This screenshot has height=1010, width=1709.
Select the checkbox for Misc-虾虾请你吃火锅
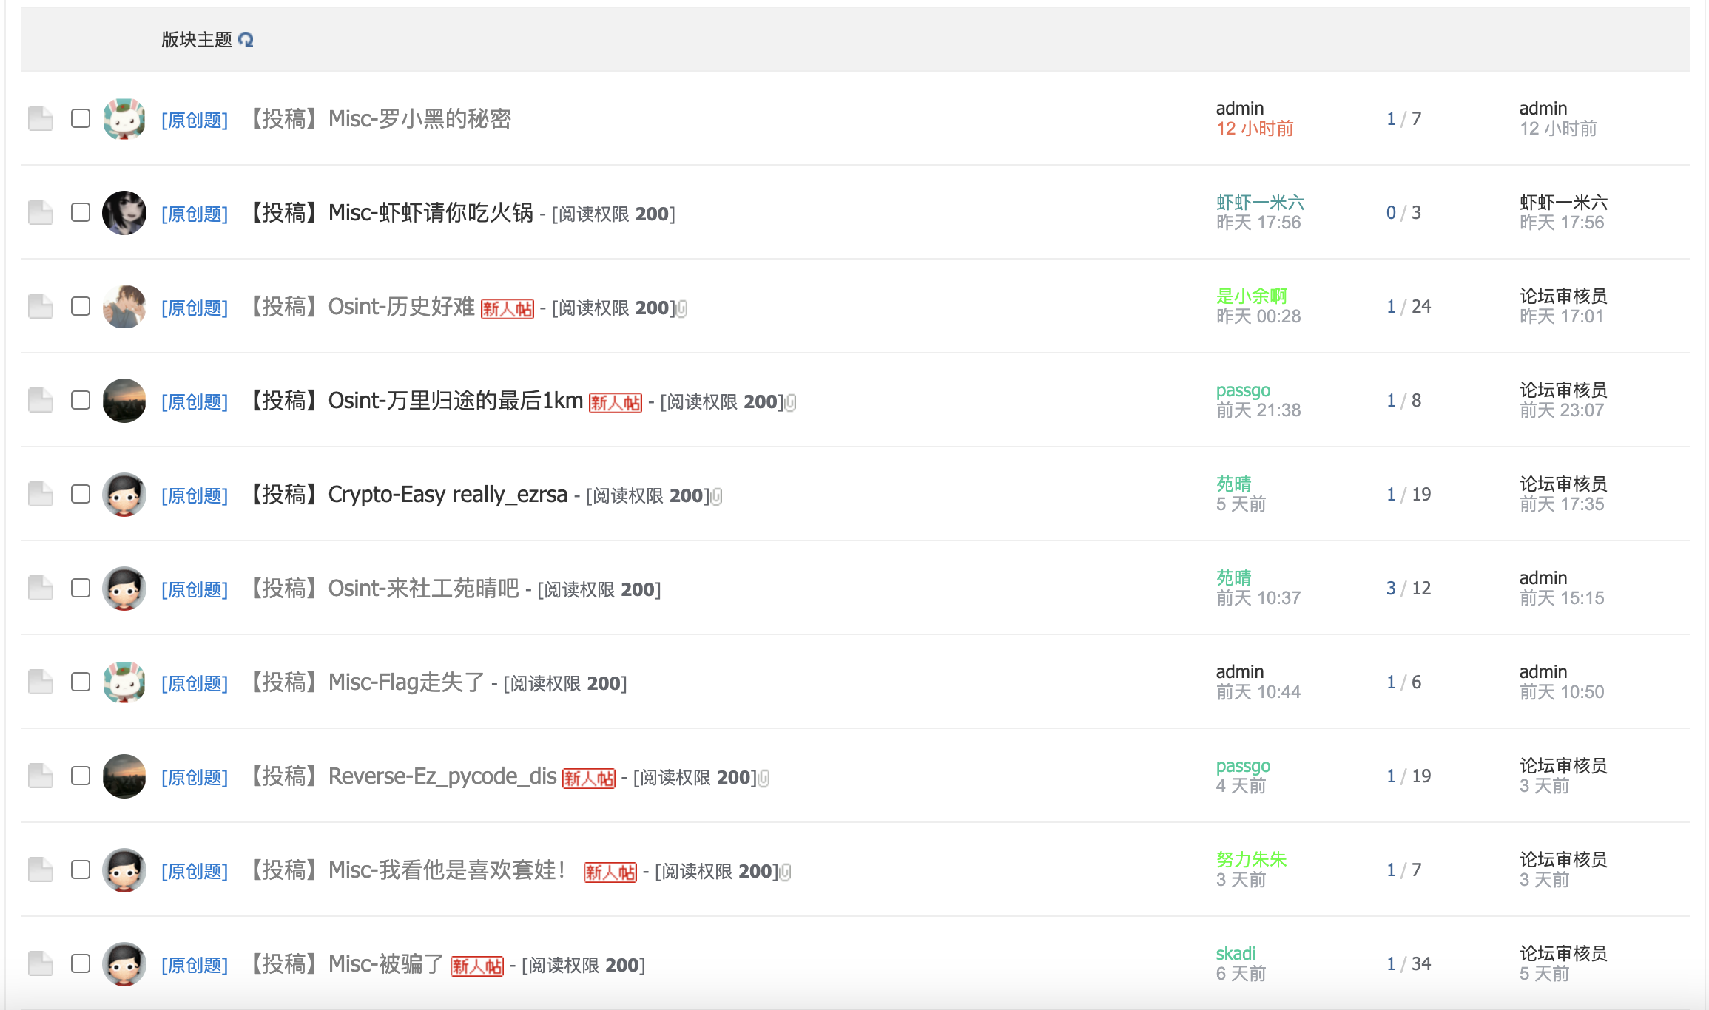point(81,212)
